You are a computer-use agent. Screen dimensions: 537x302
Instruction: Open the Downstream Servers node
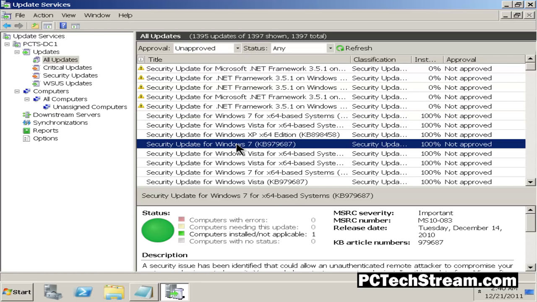(x=66, y=115)
